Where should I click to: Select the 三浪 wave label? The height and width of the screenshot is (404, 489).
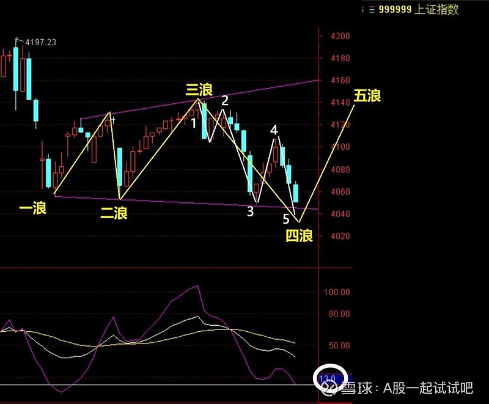[199, 90]
